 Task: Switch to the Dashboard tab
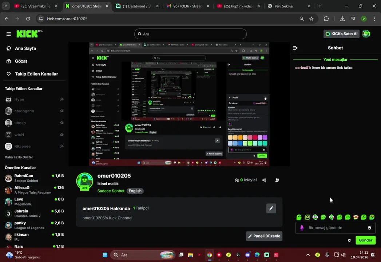coord(137,6)
